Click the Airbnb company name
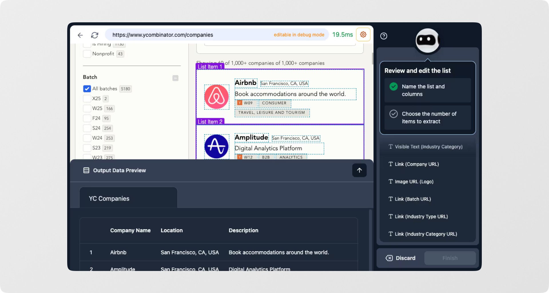This screenshot has height=293, width=549. click(246, 83)
